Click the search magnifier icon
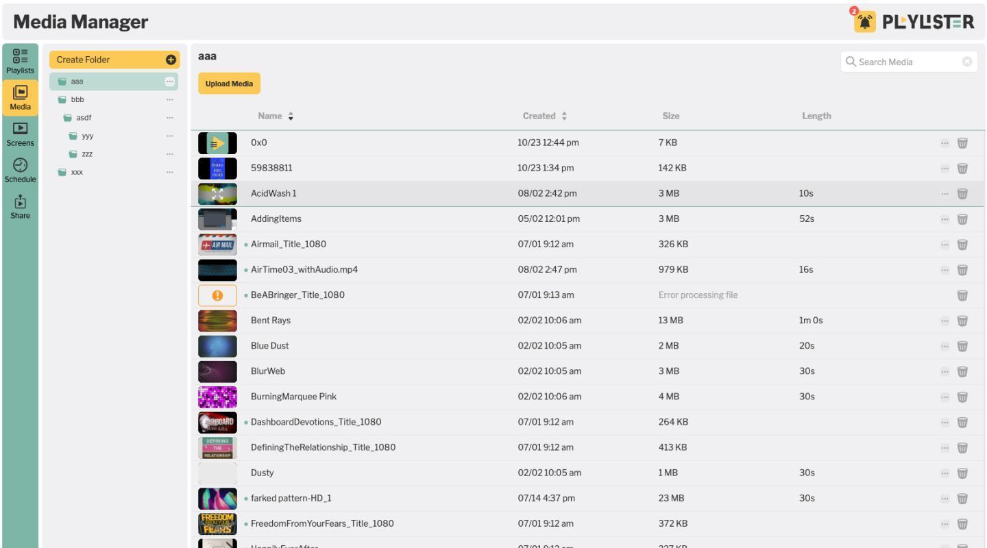Viewport: 987px width, 548px height. tap(851, 62)
